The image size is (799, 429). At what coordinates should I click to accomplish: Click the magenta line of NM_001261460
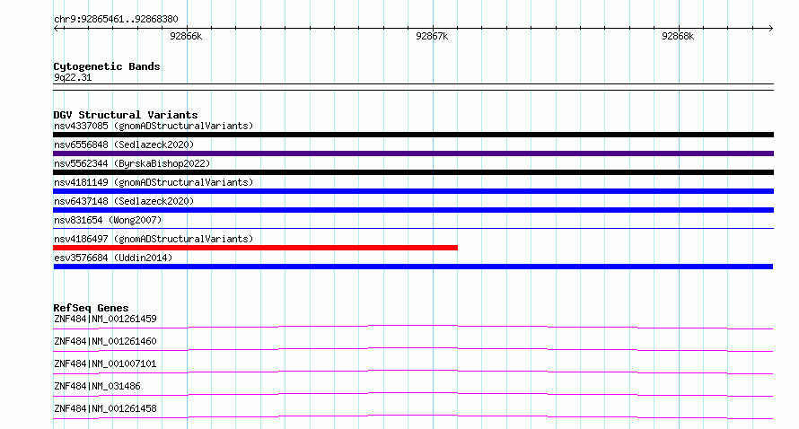pos(413,349)
